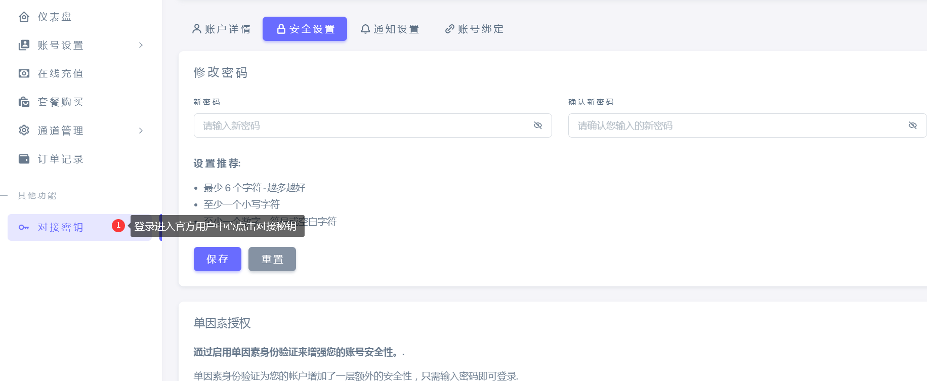The height and width of the screenshot is (381, 927).
Task: Click the 套餐购买 shopping bag icon
Action: point(24,102)
